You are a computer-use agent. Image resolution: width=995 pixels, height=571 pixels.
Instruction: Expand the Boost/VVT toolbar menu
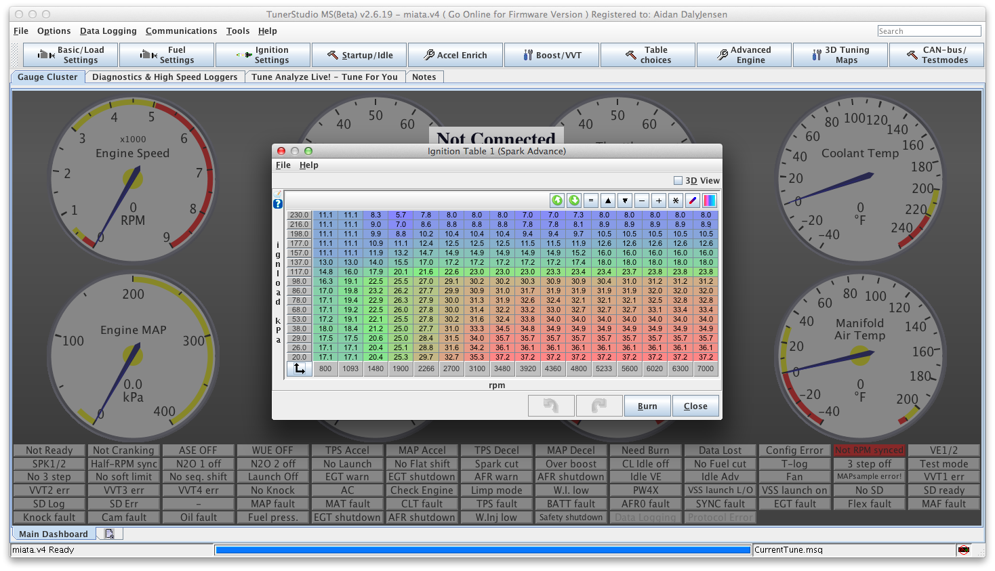tap(552, 55)
